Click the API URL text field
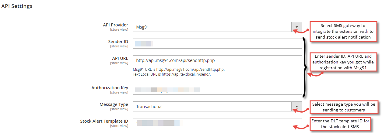 217,60
